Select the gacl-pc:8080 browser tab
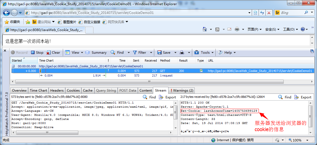 coord(45,30)
